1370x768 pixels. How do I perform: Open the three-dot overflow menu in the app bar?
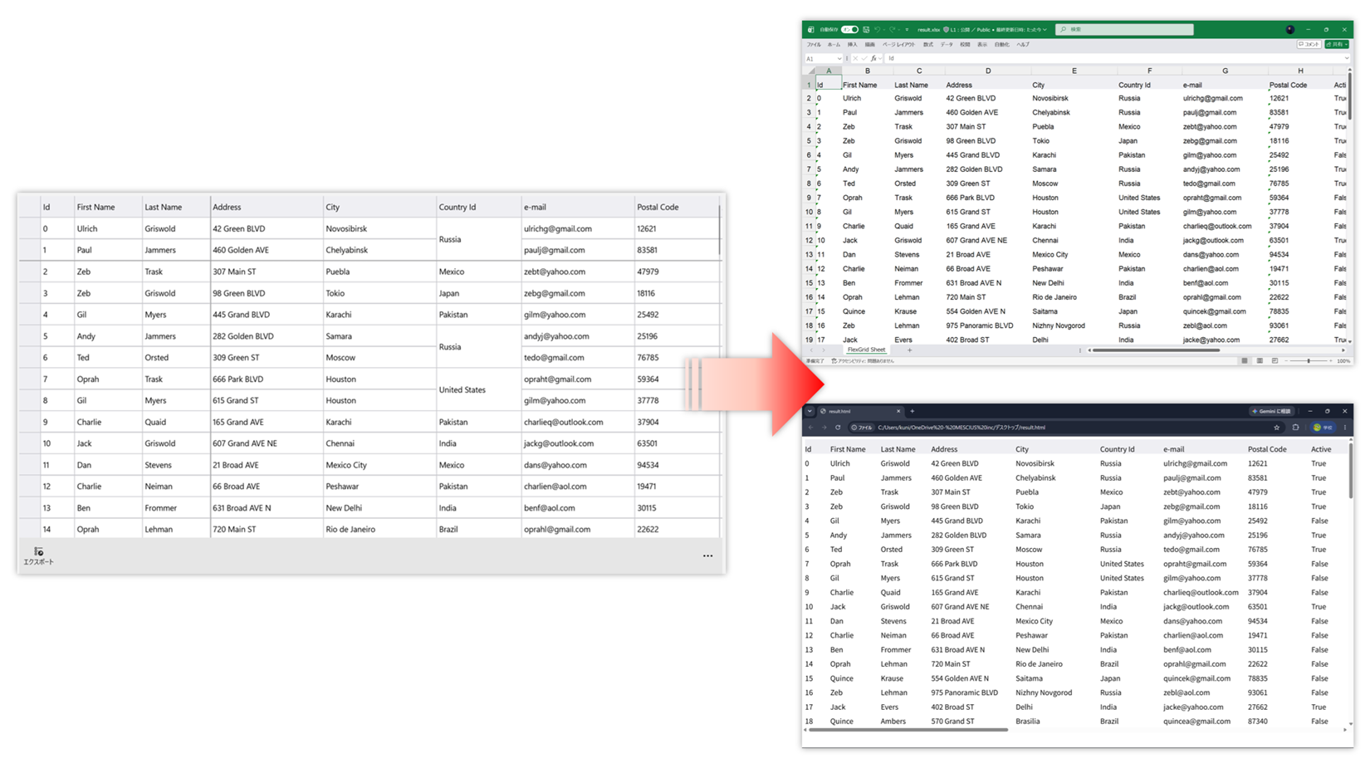pyautogui.click(x=707, y=555)
